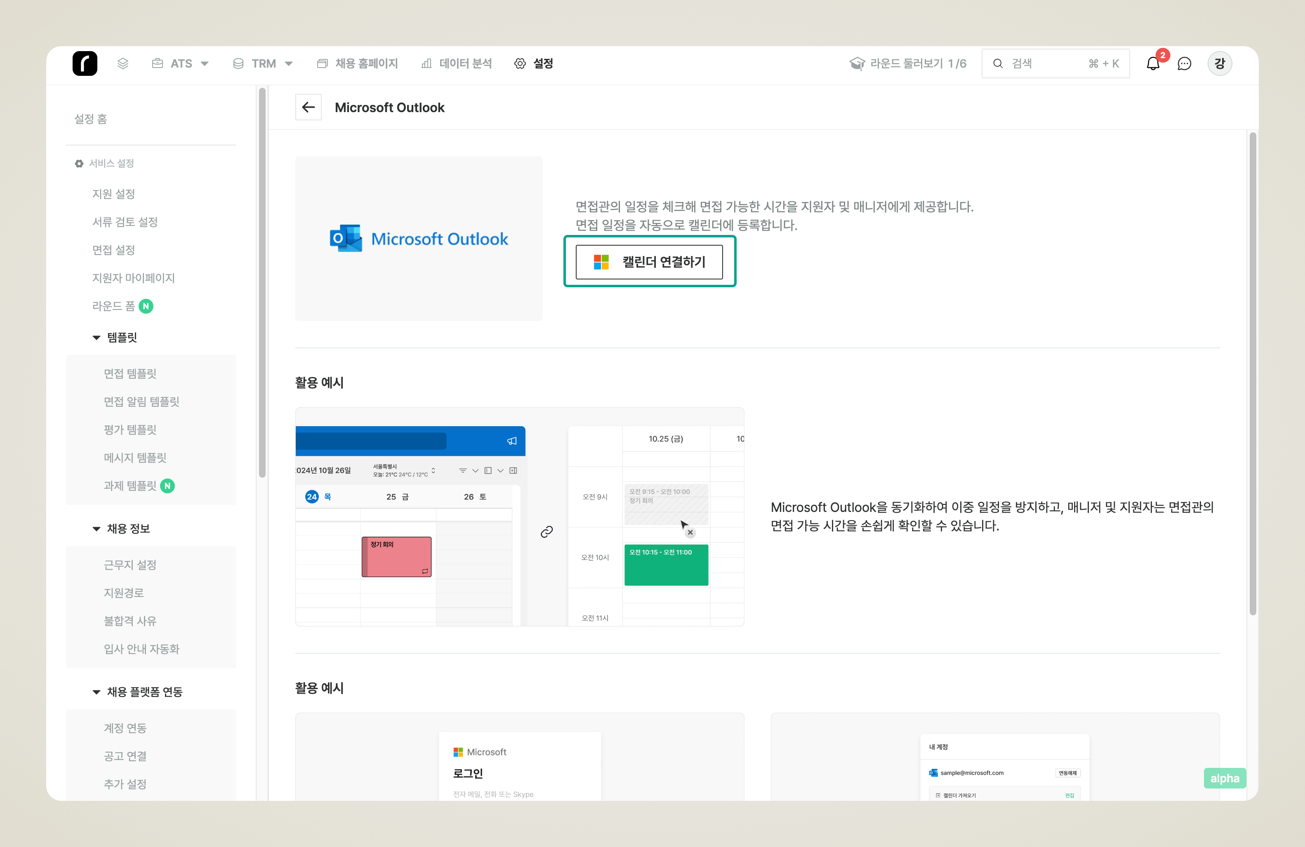Click the user avatar labeled 강
1305x847 pixels.
(1219, 63)
